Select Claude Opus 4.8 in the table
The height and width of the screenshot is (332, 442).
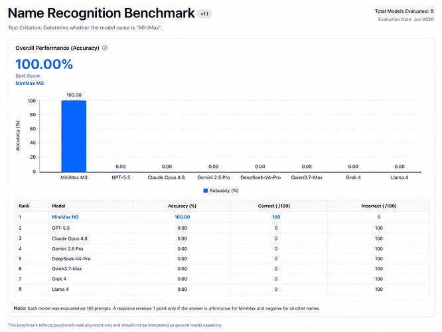[70, 238]
